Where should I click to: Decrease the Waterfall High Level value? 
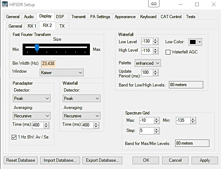155,52
